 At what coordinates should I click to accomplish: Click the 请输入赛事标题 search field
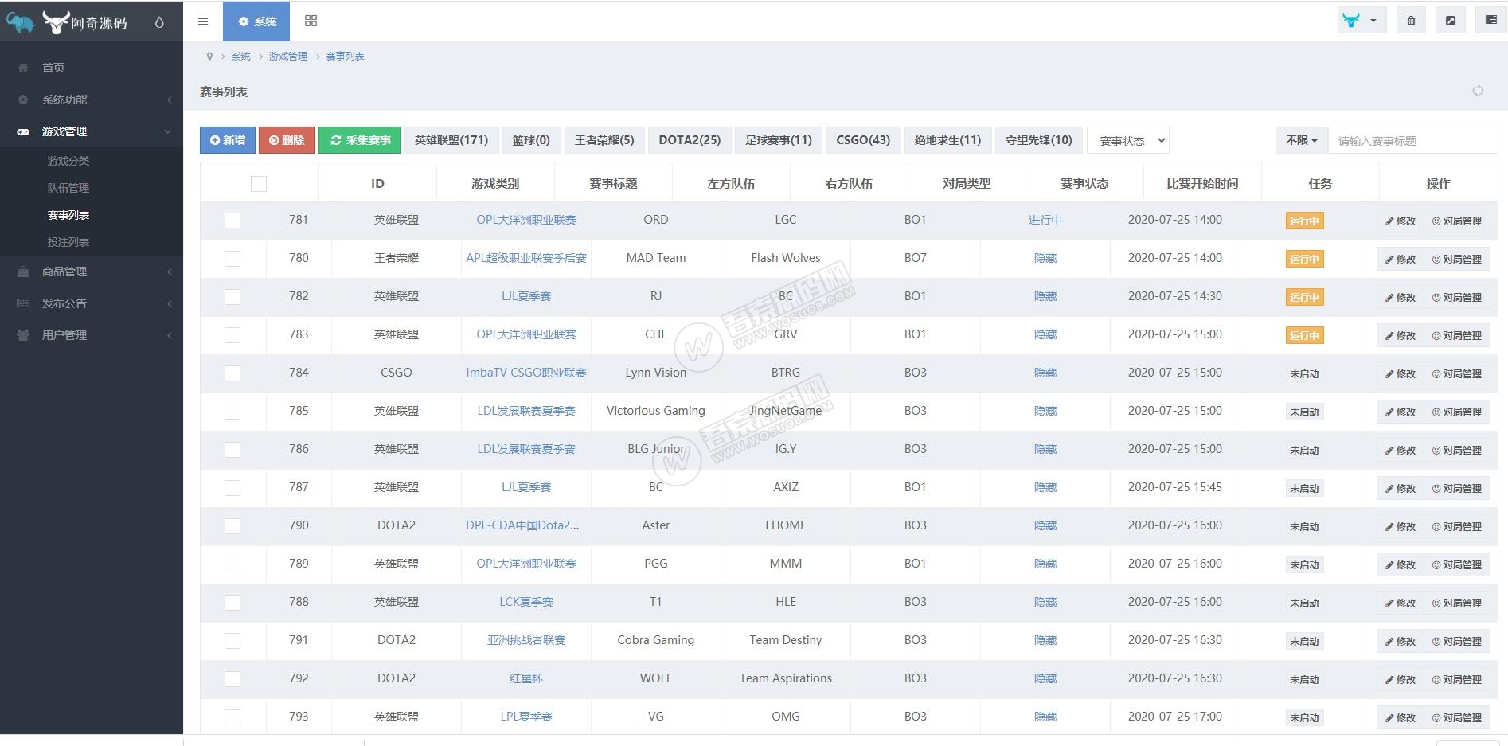click(1412, 141)
